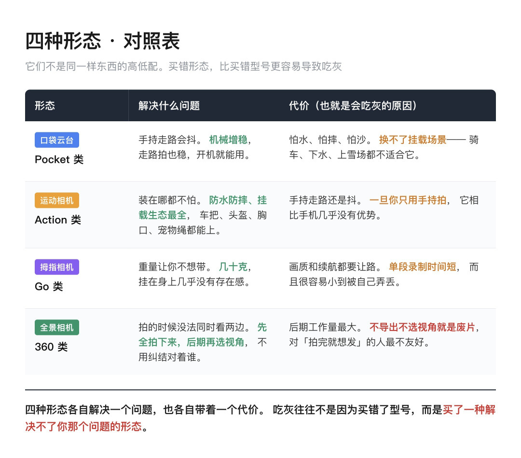Click the red text 决不了你那个问题的形态
Image resolution: width=521 pixels, height=458 pixels.
[x=83, y=427]
